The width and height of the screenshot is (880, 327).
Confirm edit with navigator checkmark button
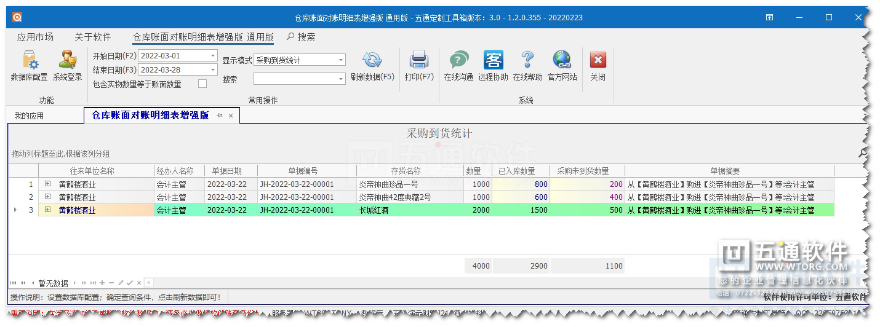[130, 283]
